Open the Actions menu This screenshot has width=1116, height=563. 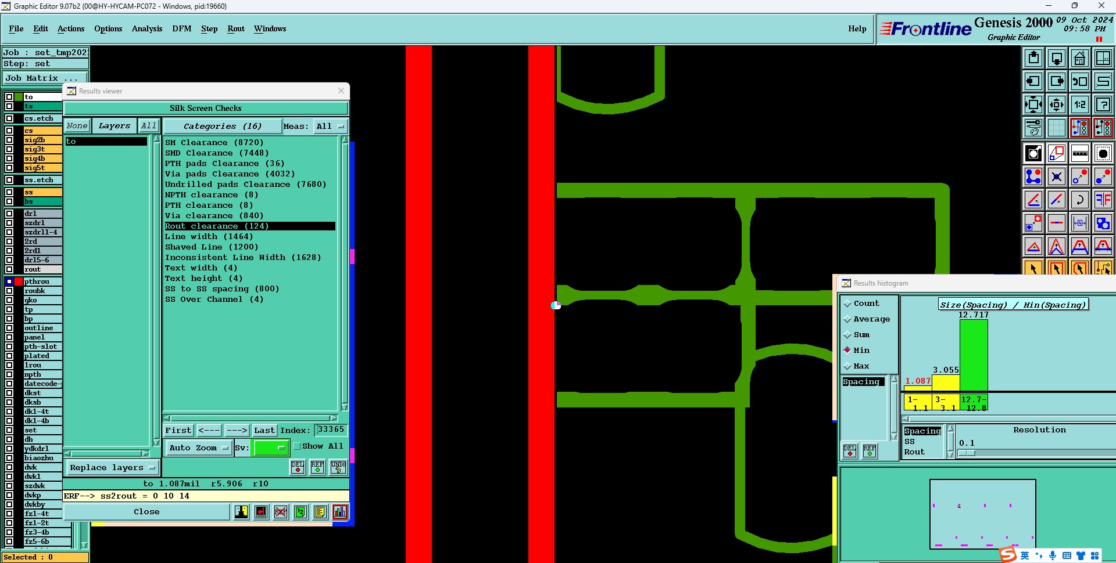click(71, 28)
